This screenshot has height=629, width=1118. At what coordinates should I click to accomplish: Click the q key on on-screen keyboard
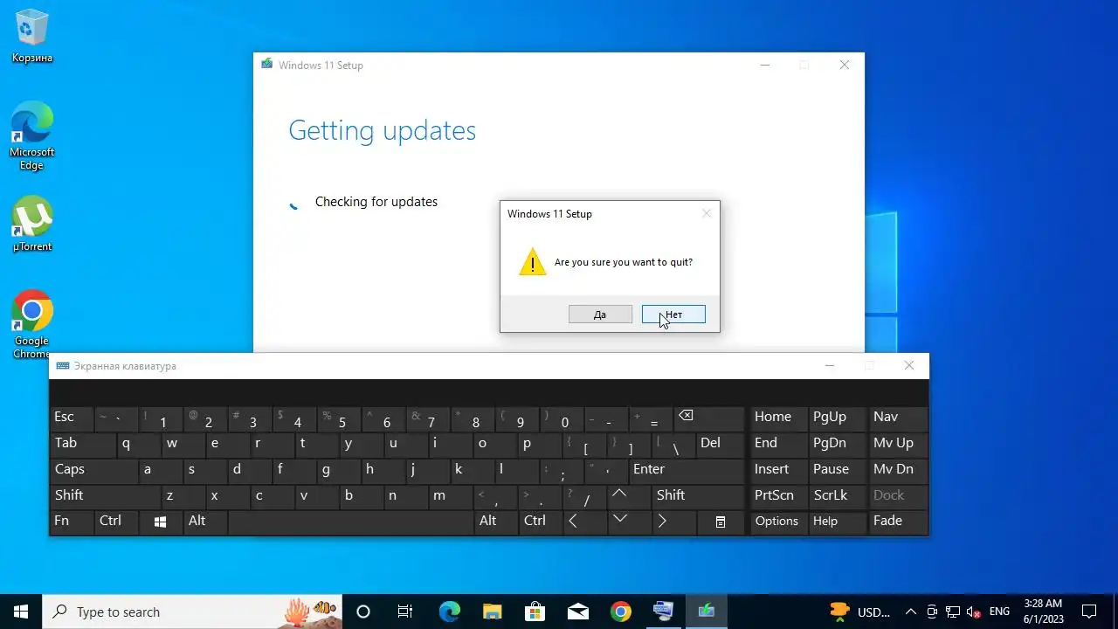pos(138,445)
